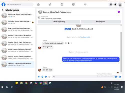The image size is (125, 93).
Task: Open Windows taskbar search
Action: [x=7, y=87]
